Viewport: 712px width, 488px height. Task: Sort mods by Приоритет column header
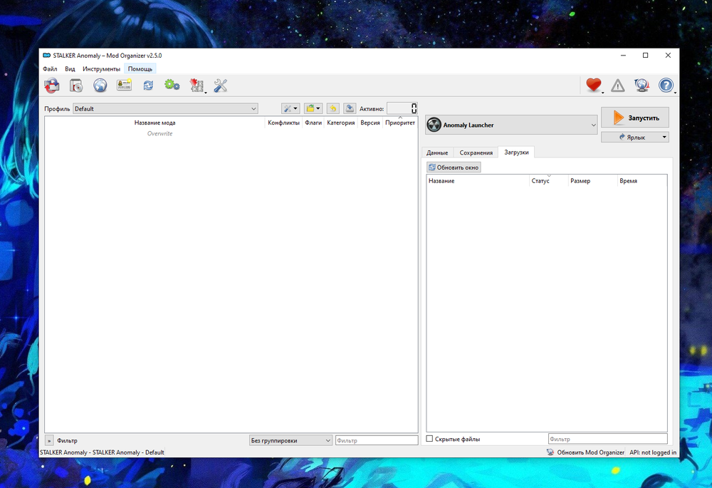399,123
